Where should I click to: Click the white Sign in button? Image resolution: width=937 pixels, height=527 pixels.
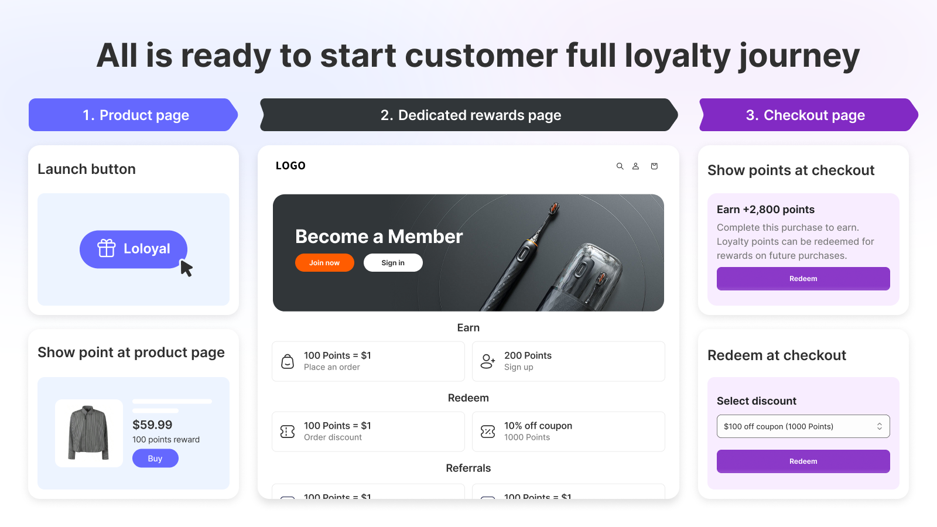click(x=393, y=263)
